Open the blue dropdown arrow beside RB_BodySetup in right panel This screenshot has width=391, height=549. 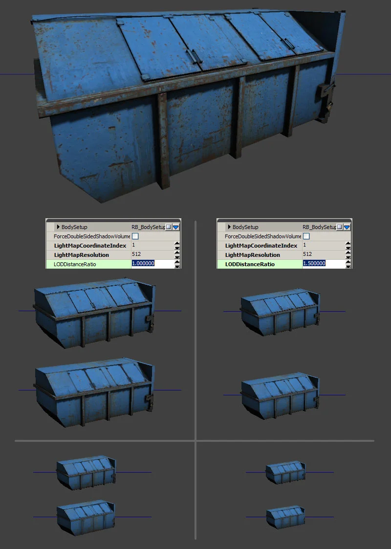click(x=347, y=227)
